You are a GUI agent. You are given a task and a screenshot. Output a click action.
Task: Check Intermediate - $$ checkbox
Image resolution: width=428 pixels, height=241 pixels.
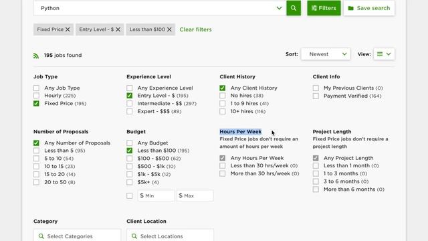pos(129,104)
